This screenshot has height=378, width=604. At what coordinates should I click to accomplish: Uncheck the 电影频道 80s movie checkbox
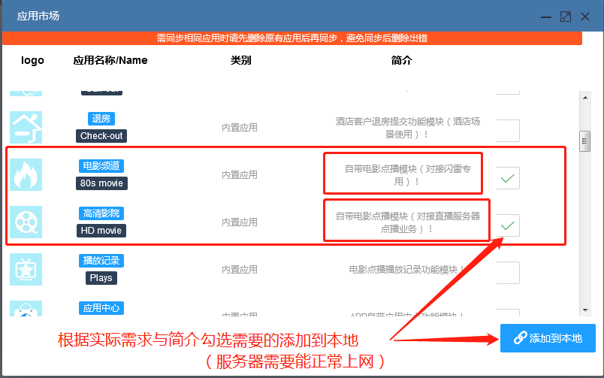pos(509,178)
